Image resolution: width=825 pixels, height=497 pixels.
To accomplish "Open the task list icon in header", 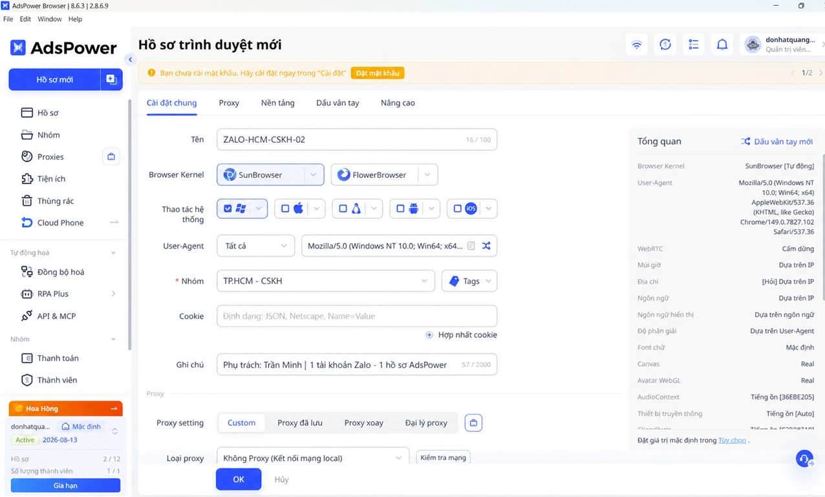I will coord(693,45).
